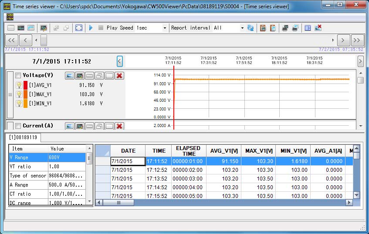Image resolution: width=369 pixels, height=234 pixels.
Task: Click Current panel minimize bar icon
Action: click(x=89, y=126)
